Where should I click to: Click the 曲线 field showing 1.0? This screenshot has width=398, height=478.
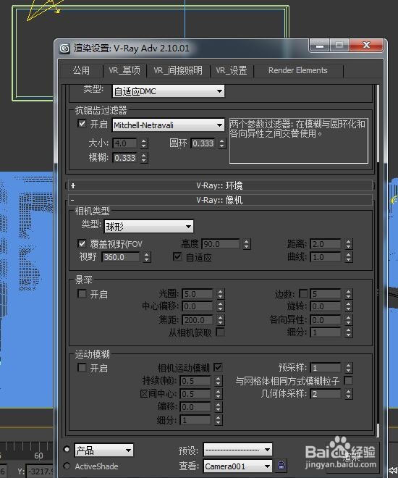point(326,257)
